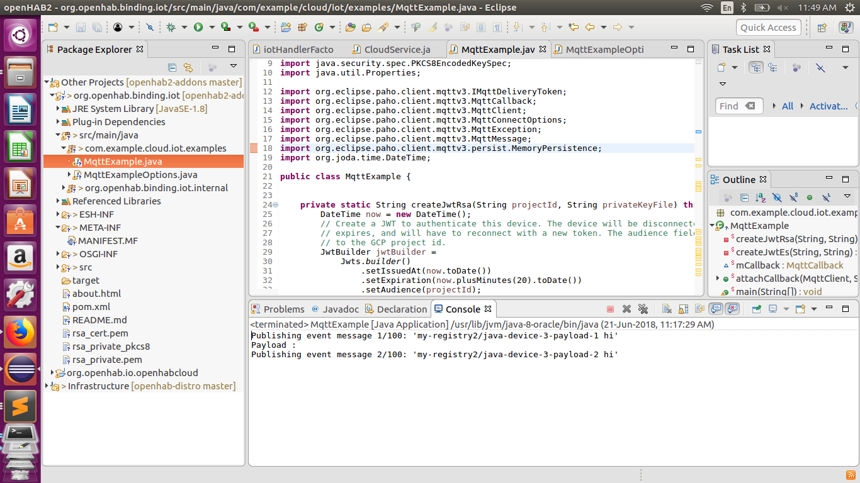Screen dimensions: 860x483
Task: Toggle Hide Static Members in Outline
Action: [x=793, y=197]
